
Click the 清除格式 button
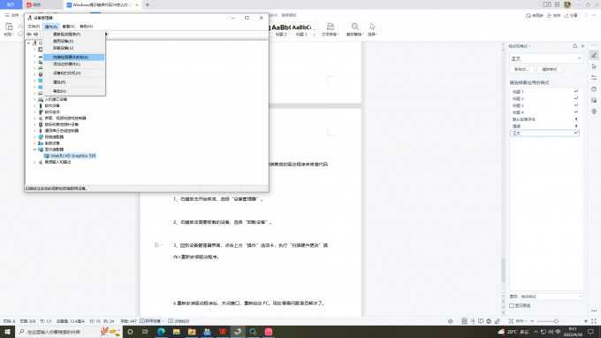point(549,69)
